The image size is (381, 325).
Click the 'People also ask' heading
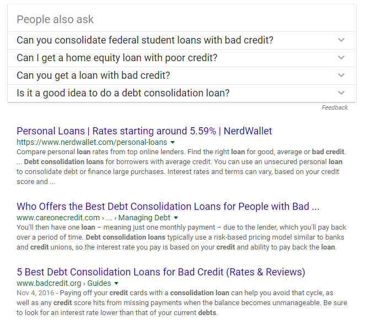click(55, 19)
